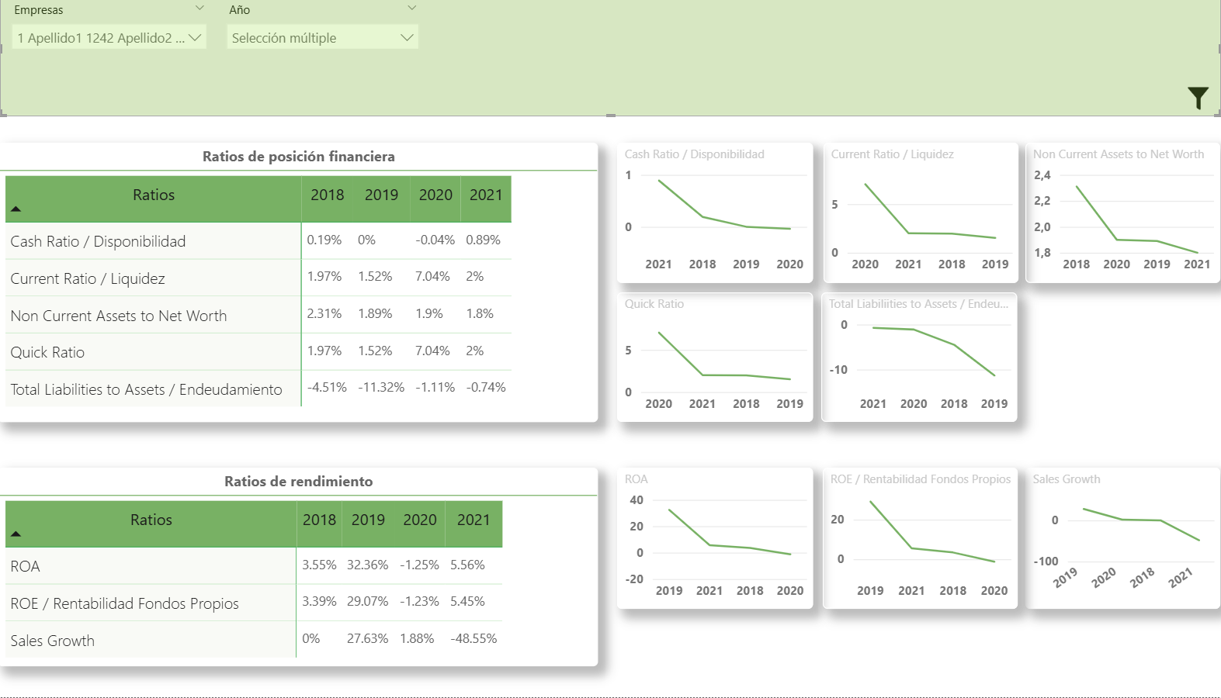This screenshot has height=698, width=1221.
Task: Click sort arrow in rendimiento Ratios header
Action: pyautogui.click(x=16, y=534)
